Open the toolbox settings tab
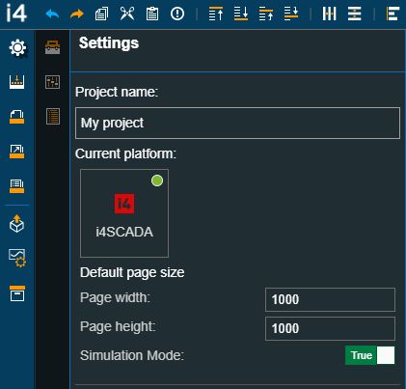Viewport: 406px width, 389px height. point(52,47)
